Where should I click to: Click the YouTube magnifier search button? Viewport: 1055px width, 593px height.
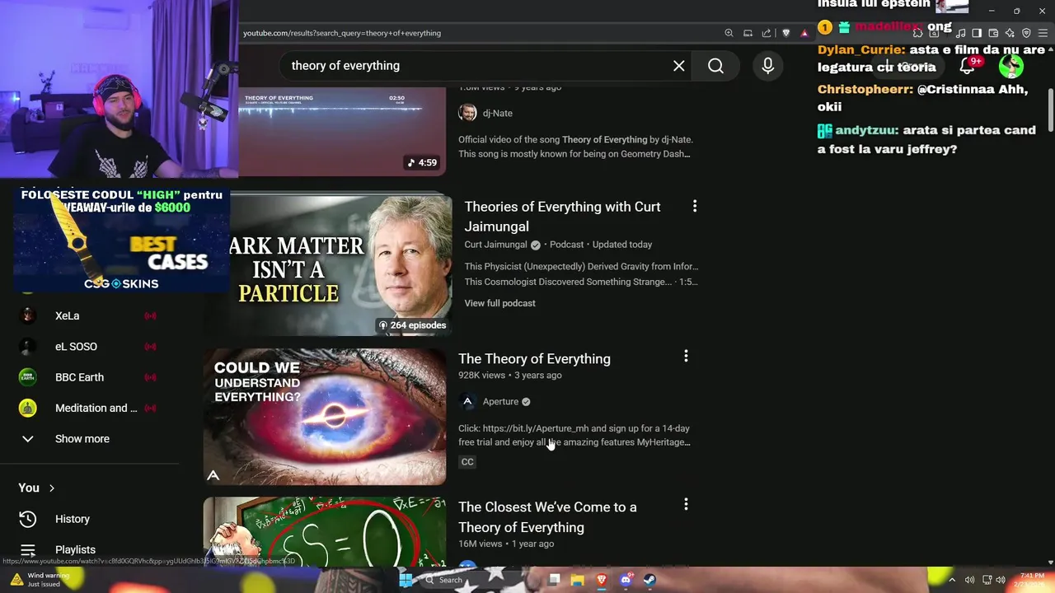click(x=715, y=66)
